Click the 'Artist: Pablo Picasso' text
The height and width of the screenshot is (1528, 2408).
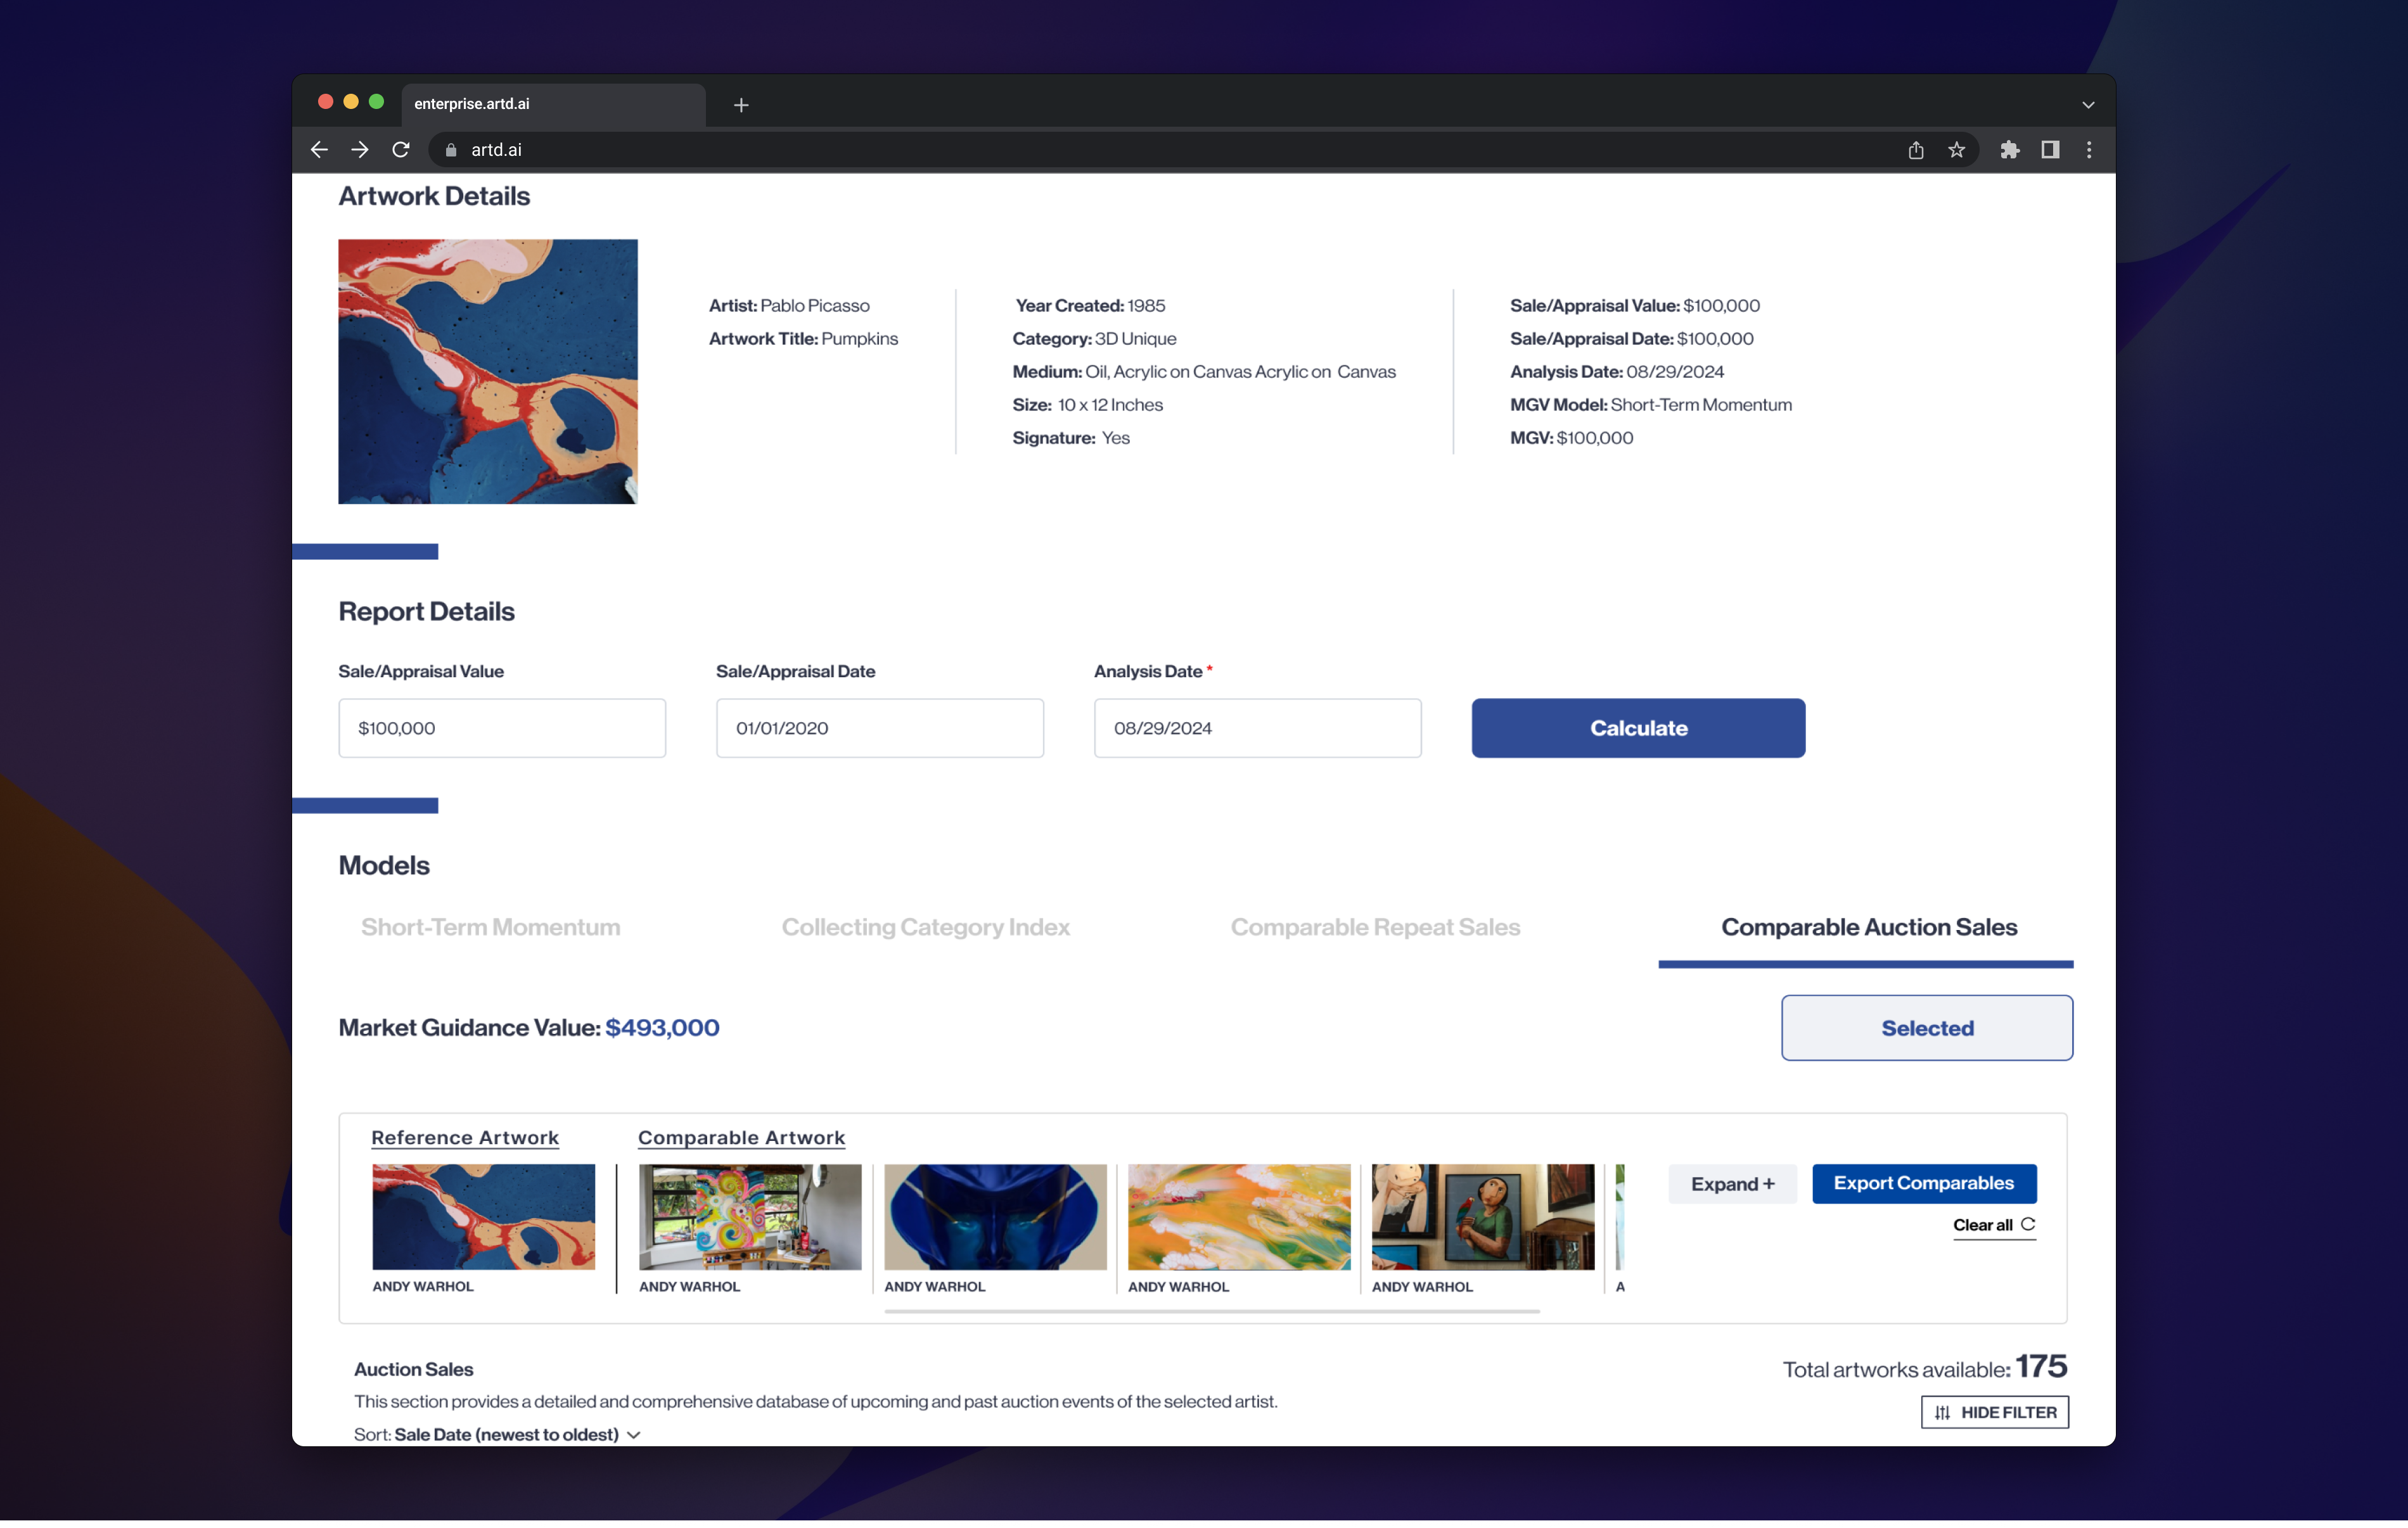[789, 305]
